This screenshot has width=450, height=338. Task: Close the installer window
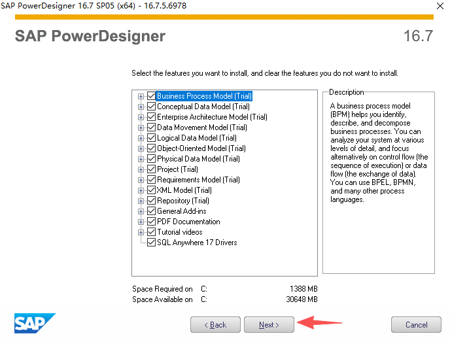point(440,6)
